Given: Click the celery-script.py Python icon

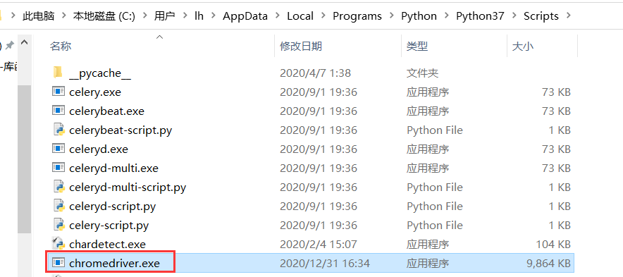Looking at the screenshot, I should point(58,225).
